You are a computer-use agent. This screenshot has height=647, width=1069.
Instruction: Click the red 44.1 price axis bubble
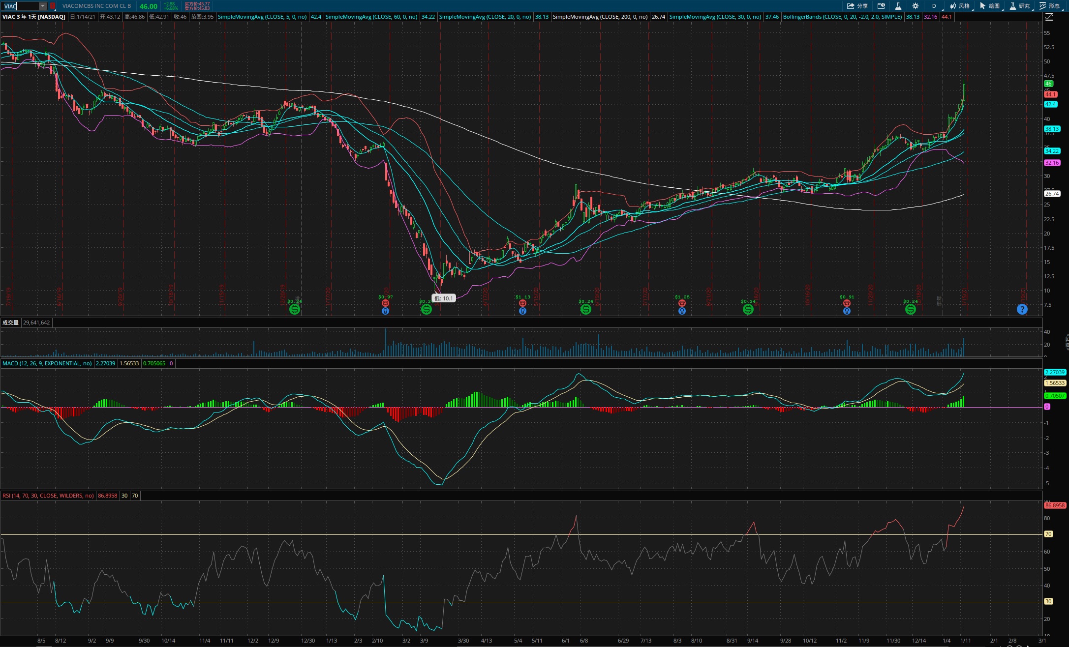(1050, 94)
